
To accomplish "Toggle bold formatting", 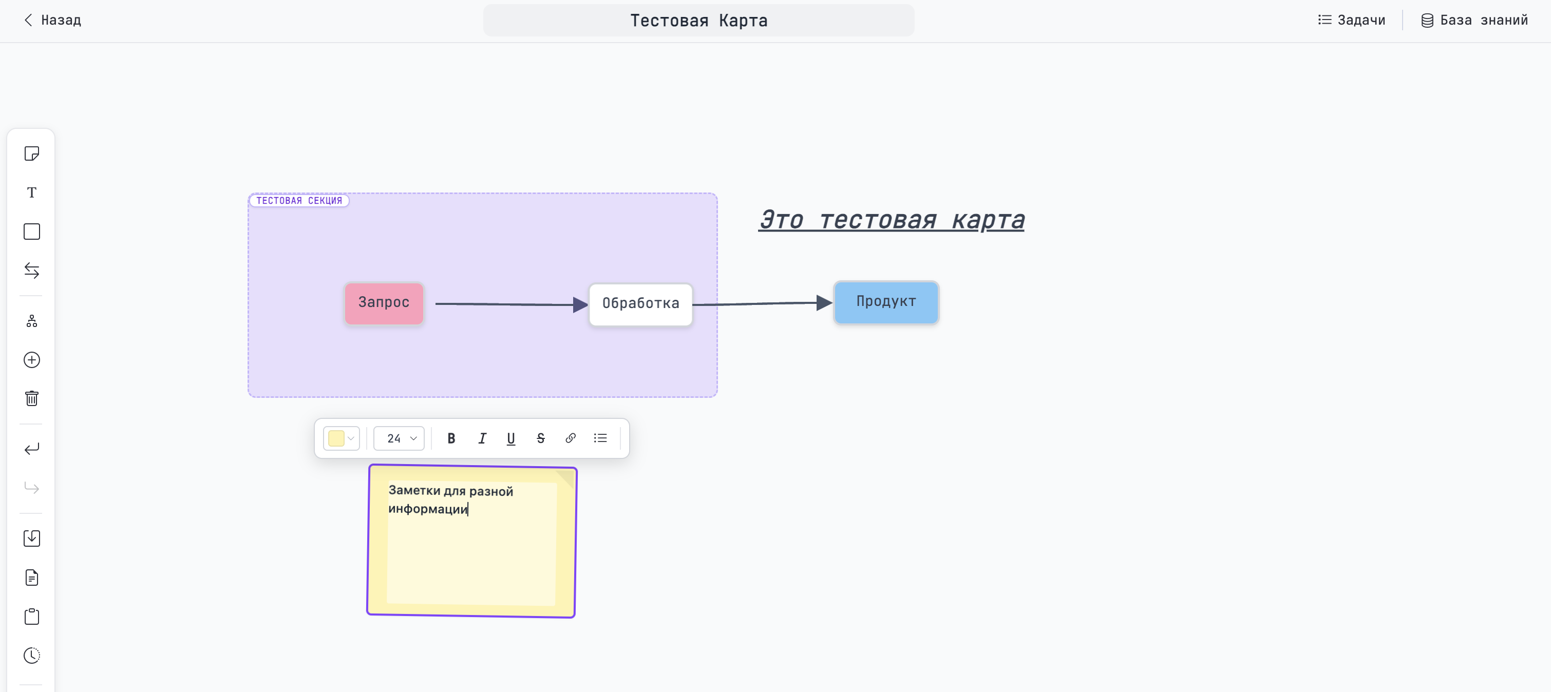I will pyautogui.click(x=451, y=439).
